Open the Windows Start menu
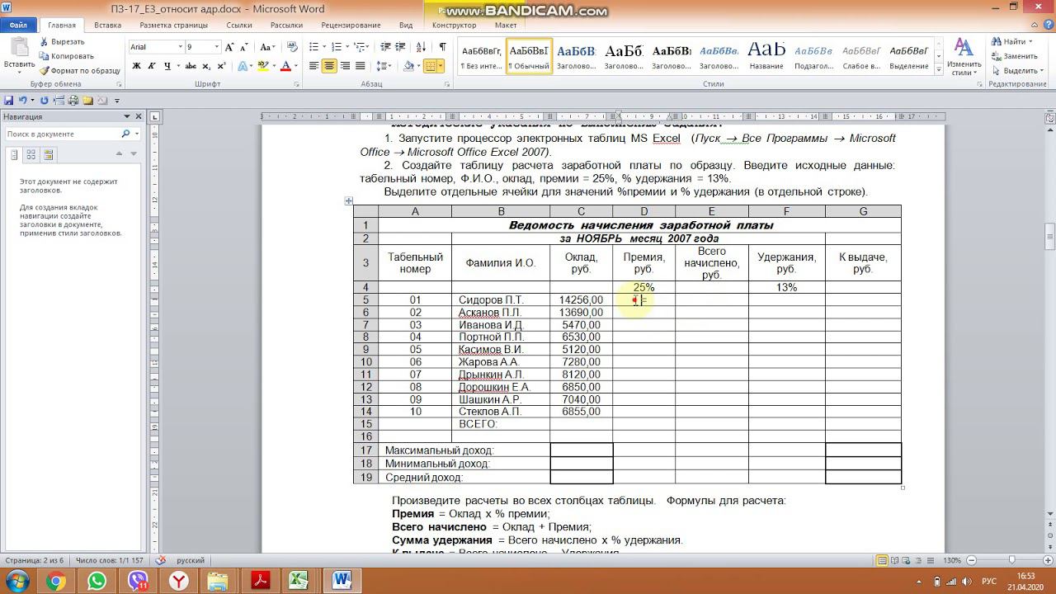This screenshot has width=1056, height=594. pyautogui.click(x=16, y=581)
